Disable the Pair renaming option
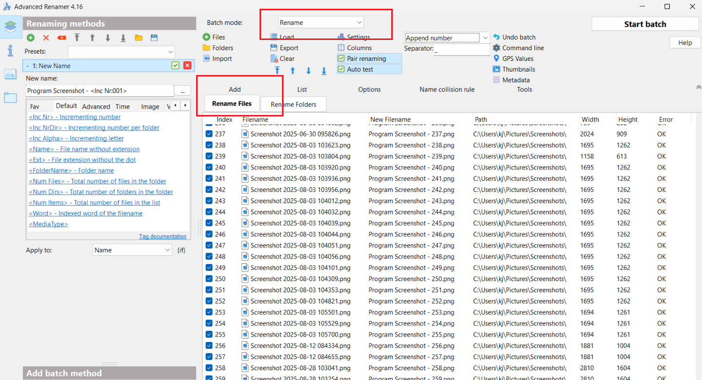This screenshot has width=702, height=380. pos(341,58)
